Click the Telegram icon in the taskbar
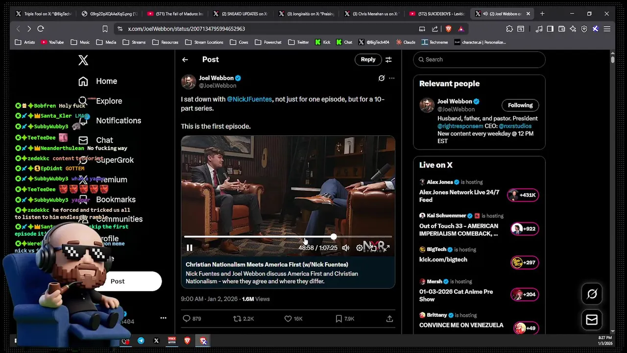 tap(141, 341)
